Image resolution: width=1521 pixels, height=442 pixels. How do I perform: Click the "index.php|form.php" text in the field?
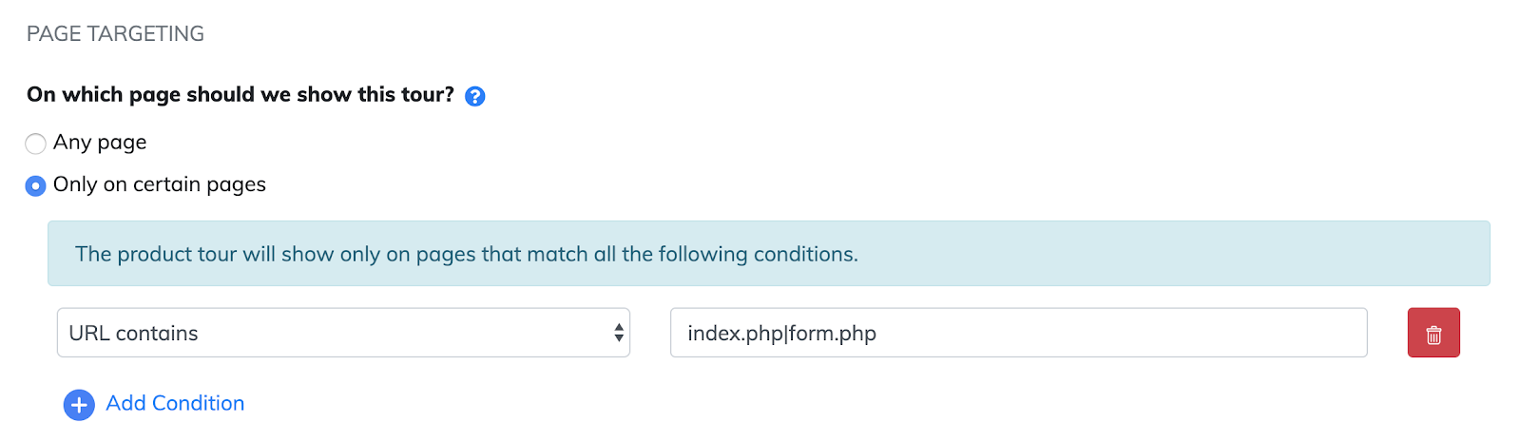click(x=781, y=334)
